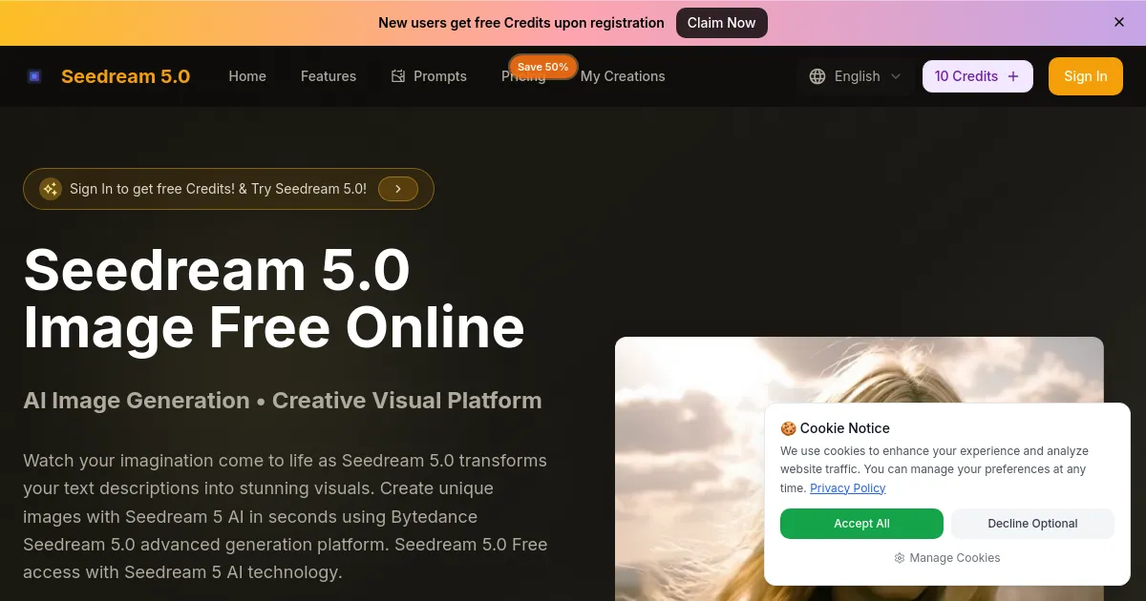Dismiss the free Credits promo banner
This screenshot has height=601, width=1146.
pos(1118,22)
